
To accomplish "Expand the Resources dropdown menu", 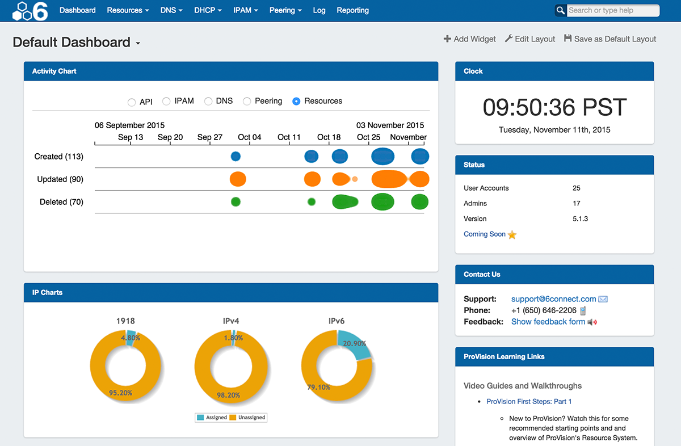I will tap(128, 10).
